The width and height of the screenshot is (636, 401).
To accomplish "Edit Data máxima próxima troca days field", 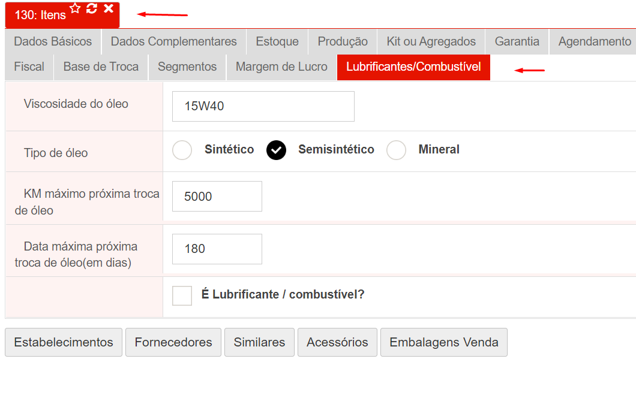I will pos(217,249).
